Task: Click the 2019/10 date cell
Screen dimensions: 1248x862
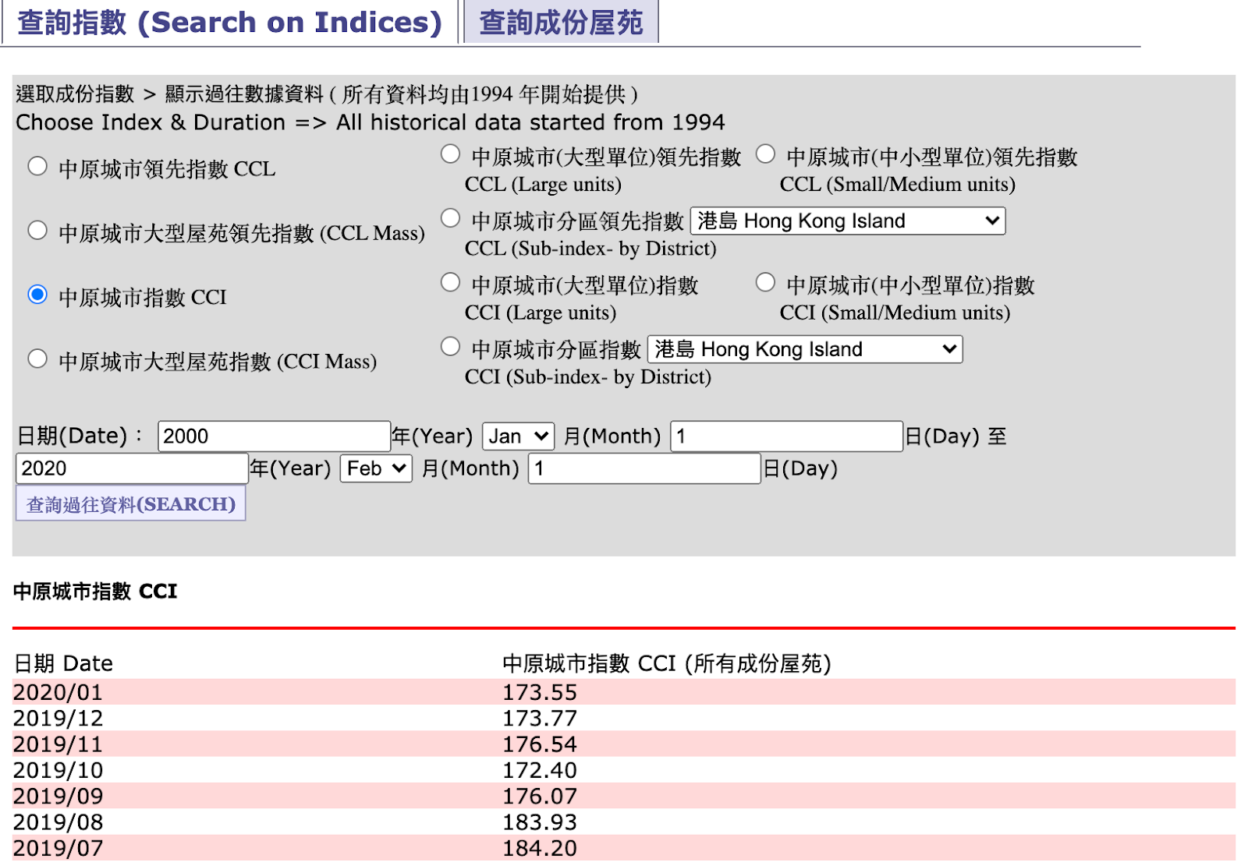Action: click(x=58, y=770)
